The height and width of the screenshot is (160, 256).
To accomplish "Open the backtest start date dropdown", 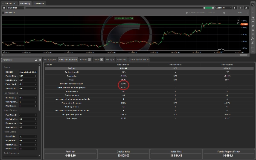I will tap(16, 8).
